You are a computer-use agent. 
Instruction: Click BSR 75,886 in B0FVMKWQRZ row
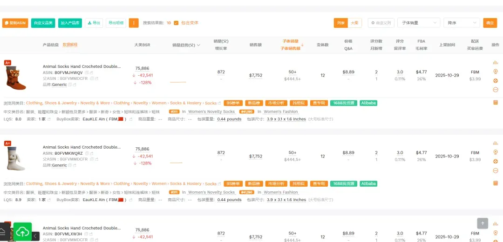142,149
